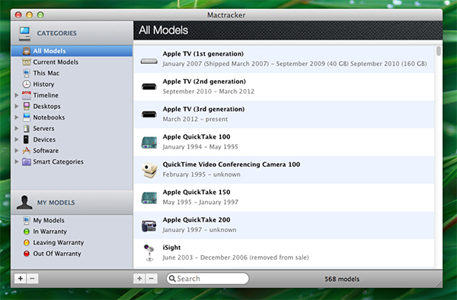Select 'Apple TV (3rd generation)' title
Viewport: 457px width, 300px height.
[203, 109]
